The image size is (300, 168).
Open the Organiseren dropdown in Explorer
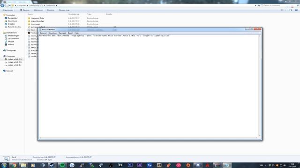point(8,10)
